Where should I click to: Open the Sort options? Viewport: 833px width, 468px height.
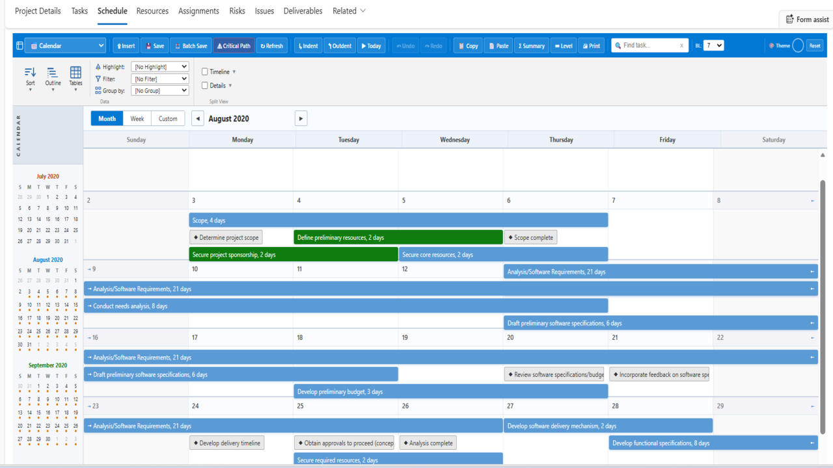pos(30,78)
